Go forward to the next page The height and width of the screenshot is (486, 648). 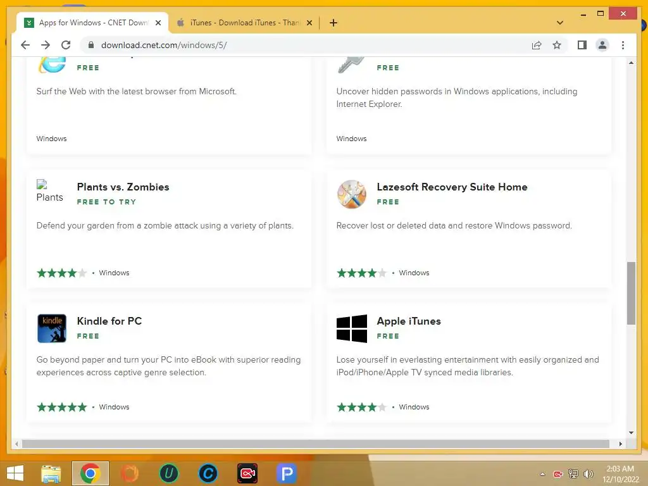pos(46,45)
